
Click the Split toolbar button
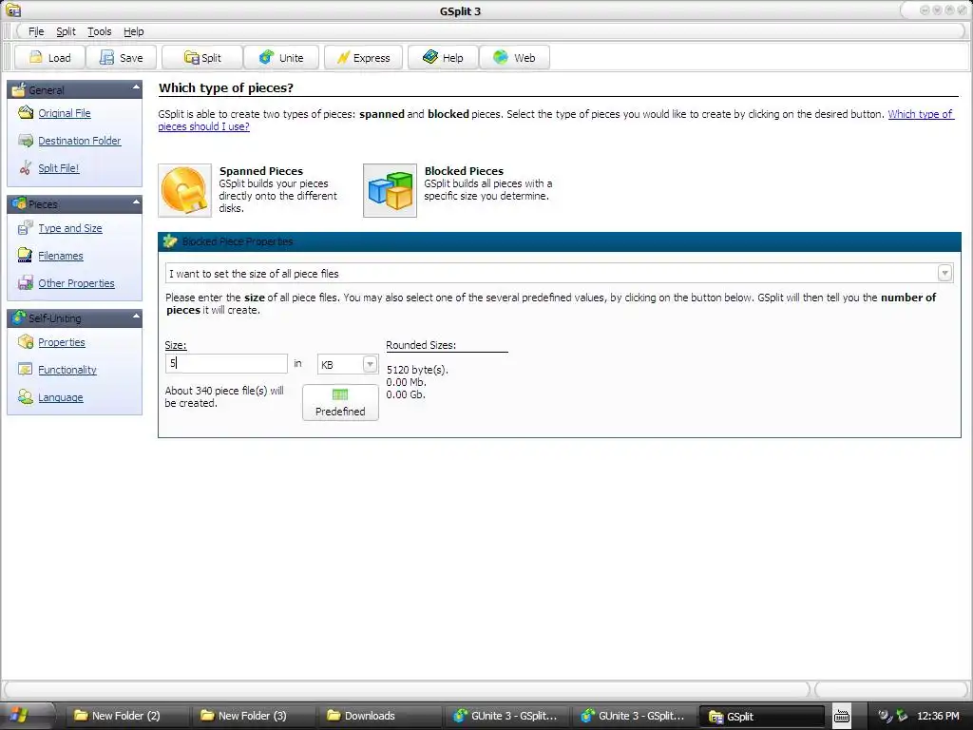202,58
